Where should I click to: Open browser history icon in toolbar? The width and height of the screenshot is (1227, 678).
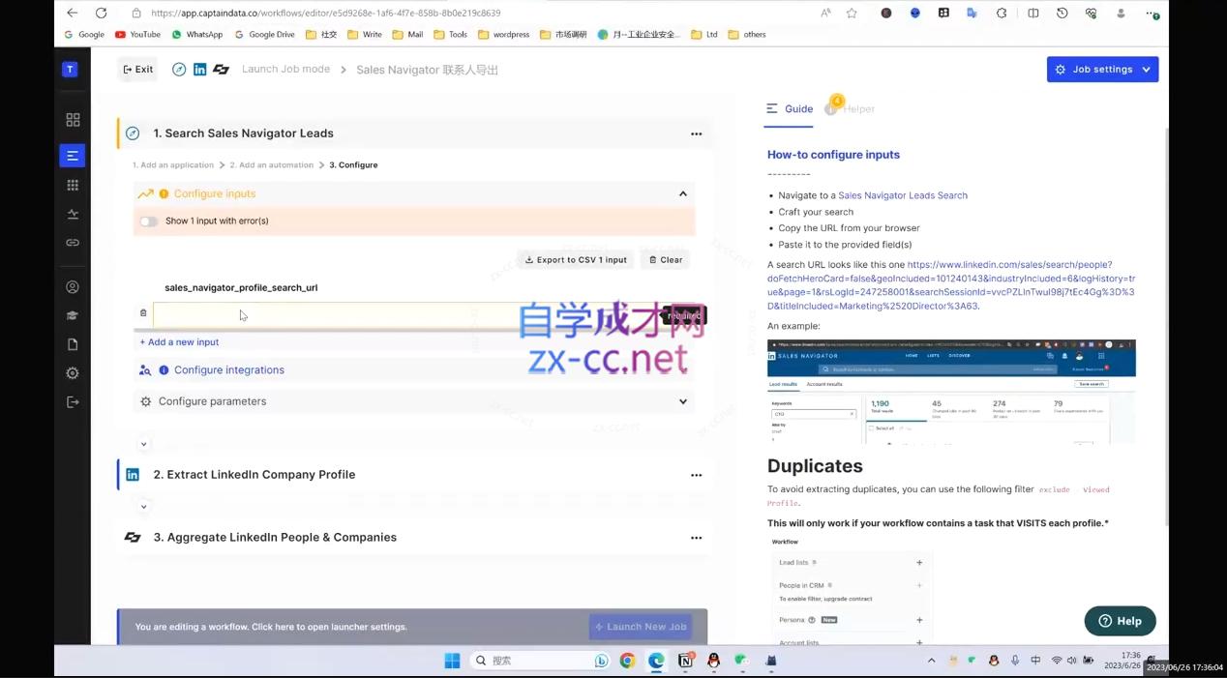pos(1062,14)
